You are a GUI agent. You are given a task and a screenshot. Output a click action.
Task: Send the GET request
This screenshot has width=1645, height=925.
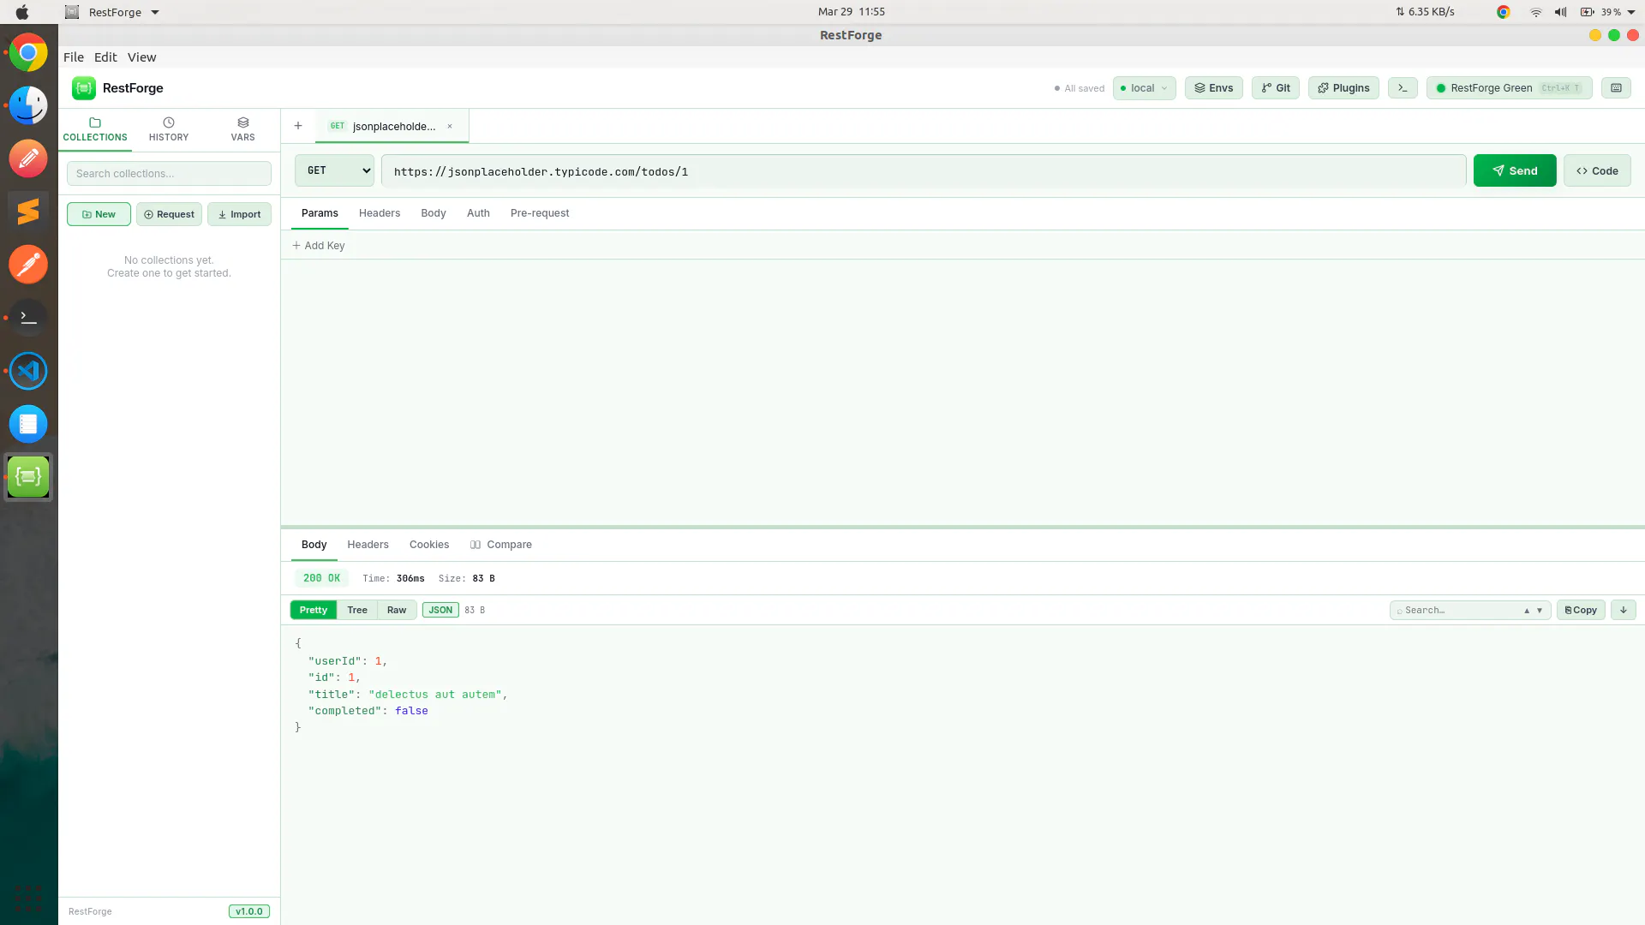(x=1515, y=170)
